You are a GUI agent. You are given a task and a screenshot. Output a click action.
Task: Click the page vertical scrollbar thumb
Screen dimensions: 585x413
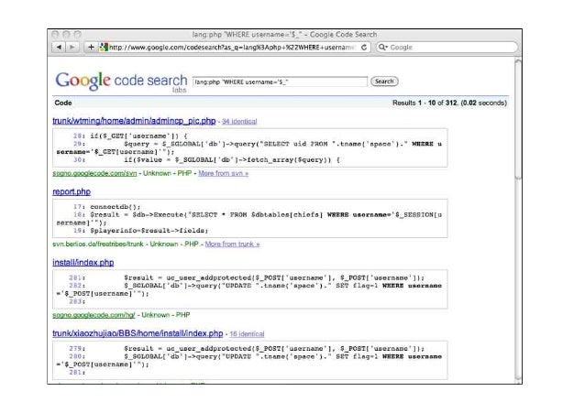(518, 119)
